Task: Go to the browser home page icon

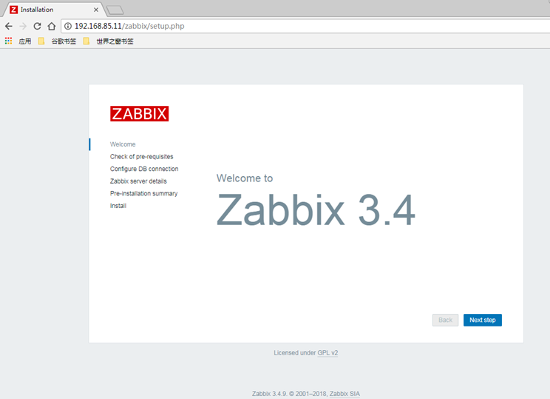Action: tap(52, 26)
